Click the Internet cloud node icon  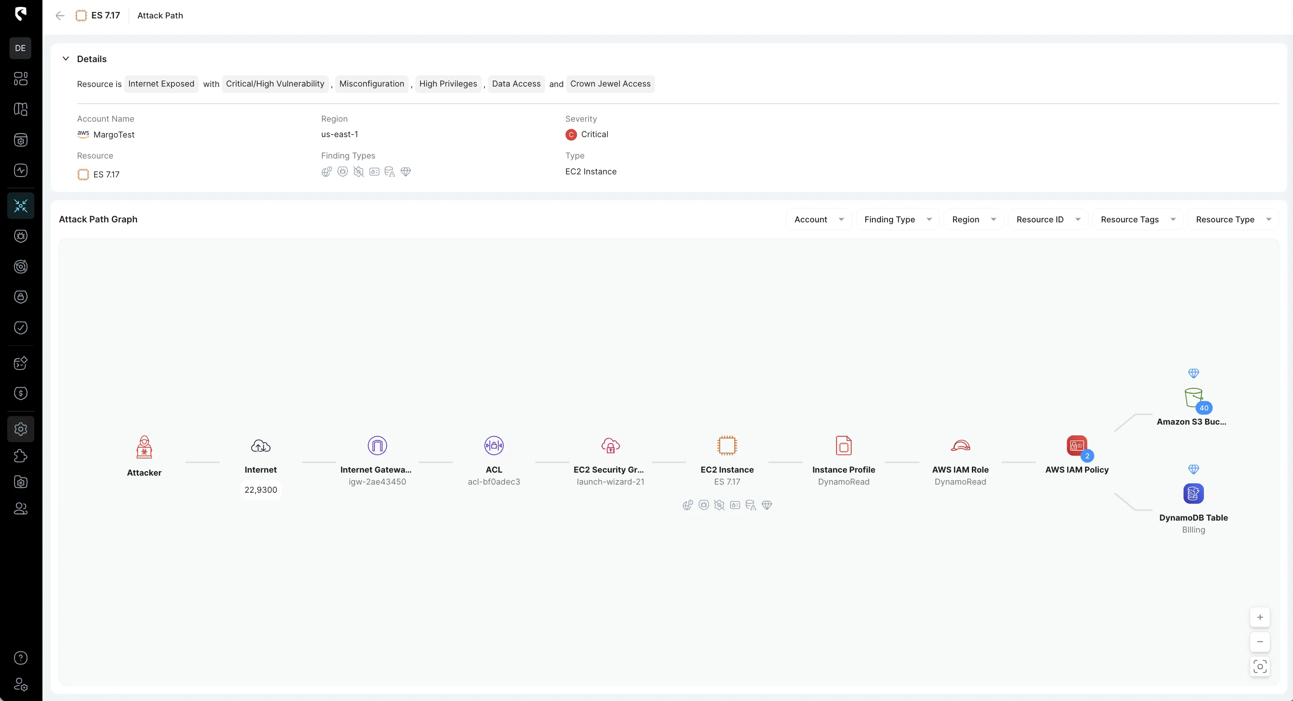(261, 446)
